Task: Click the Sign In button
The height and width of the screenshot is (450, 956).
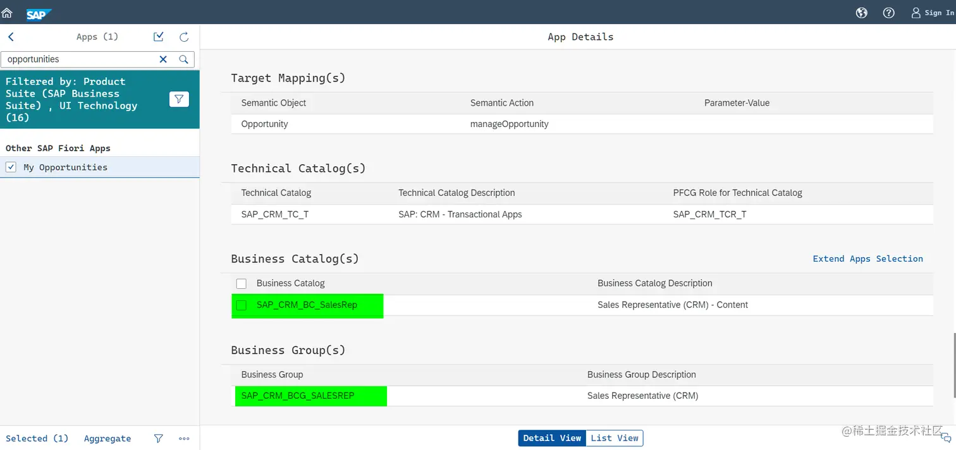Action: coord(933,13)
